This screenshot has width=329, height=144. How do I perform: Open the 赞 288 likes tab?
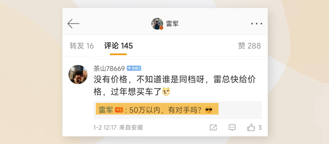coord(249,46)
